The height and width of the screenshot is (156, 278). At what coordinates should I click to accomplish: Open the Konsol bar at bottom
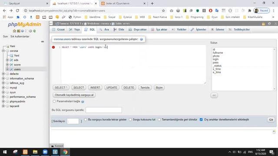coord(57,146)
